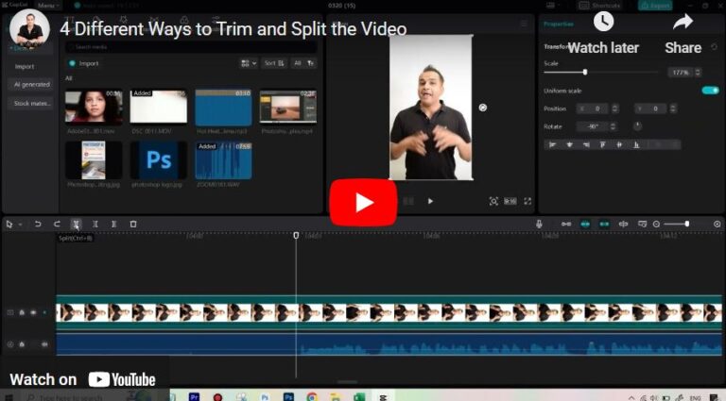Screen dimensions: 726x401
Task: Select the Split tool in the timeline toolbar
Action: click(77, 224)
